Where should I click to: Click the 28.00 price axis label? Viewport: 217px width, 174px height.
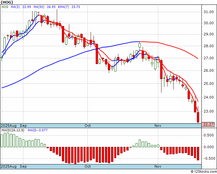pos(209,46)
